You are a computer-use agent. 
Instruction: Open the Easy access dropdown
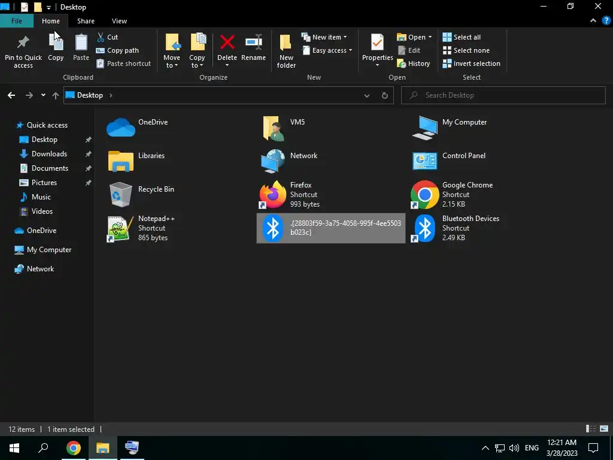tap(327, 50)
